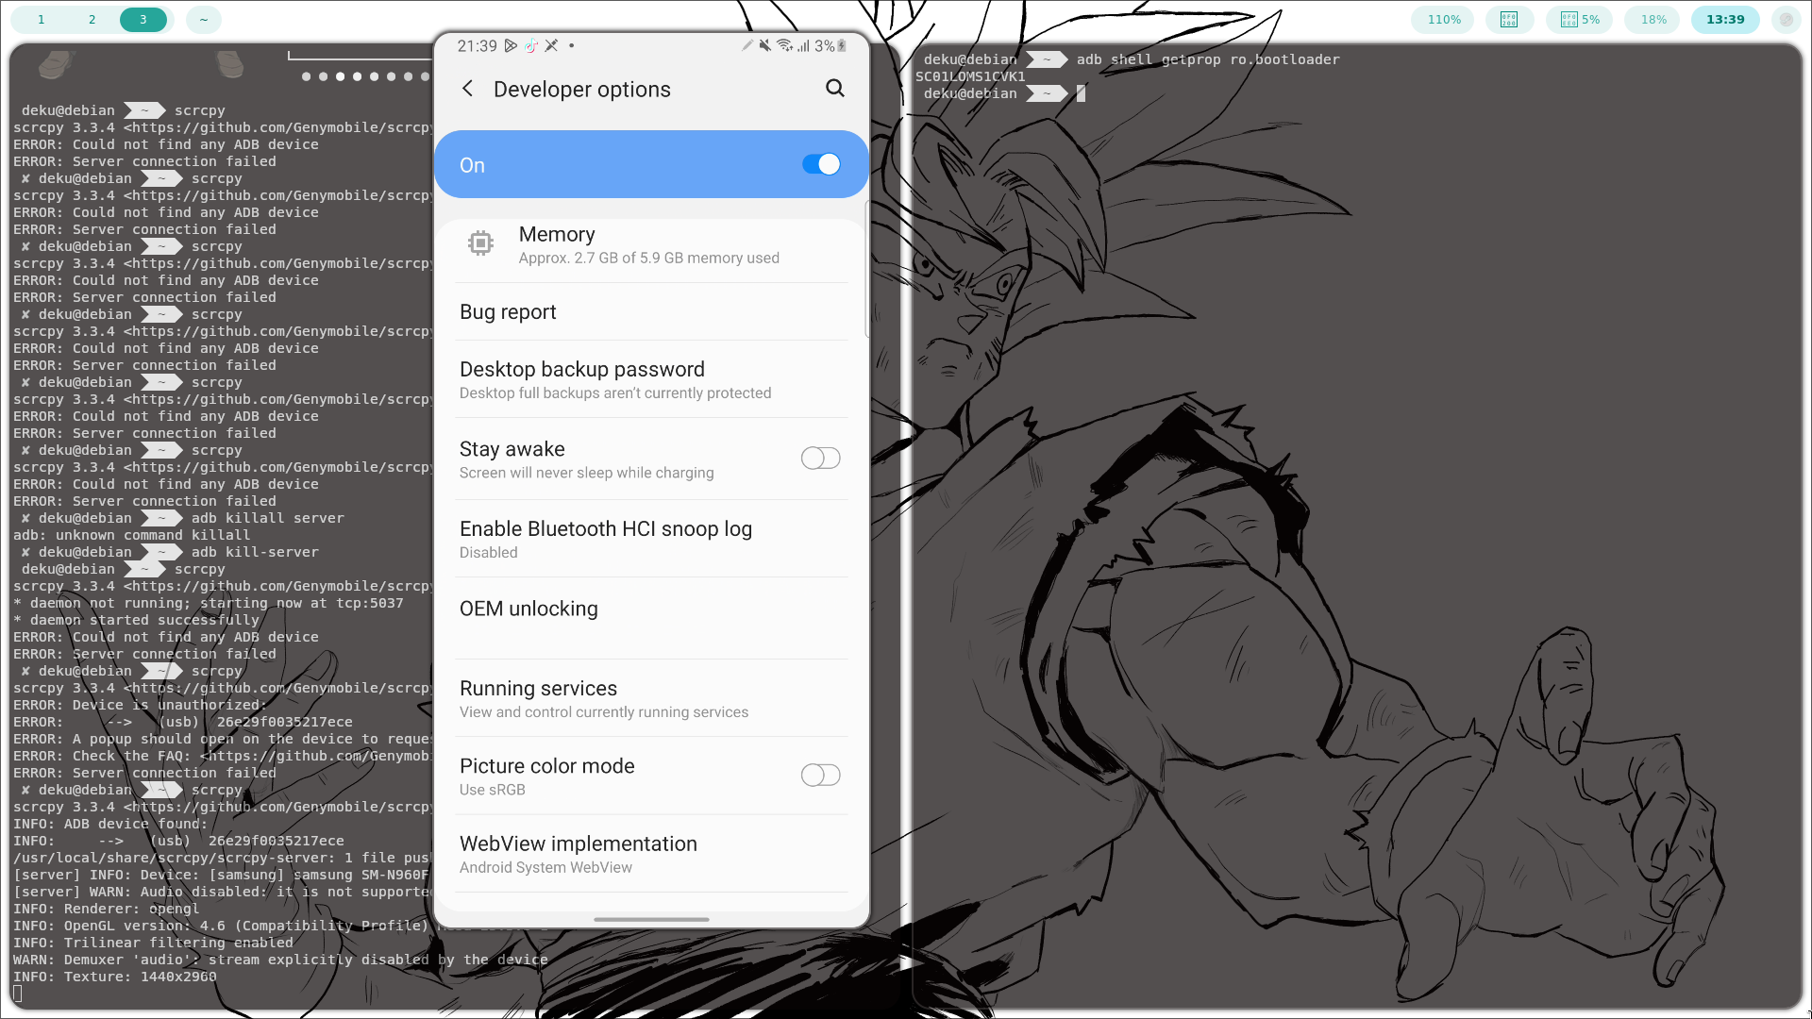
Task: Tap the battery icon in phone status bar
Action: (842, 45)
